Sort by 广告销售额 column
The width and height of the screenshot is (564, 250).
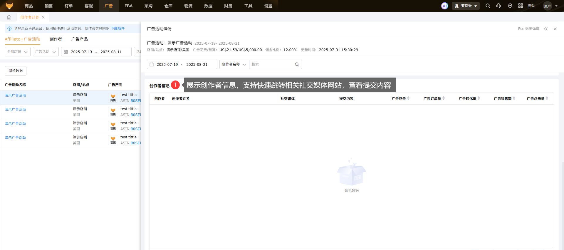(514, 98)
